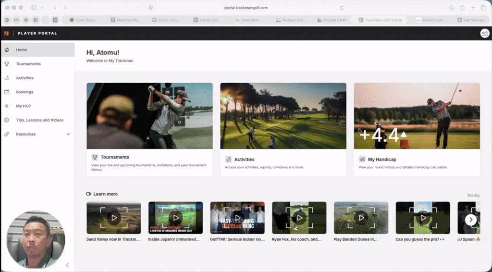The image size is (492, 272).
Task: Switch to the Member Nu... browser tab
Action: [125, 20]
